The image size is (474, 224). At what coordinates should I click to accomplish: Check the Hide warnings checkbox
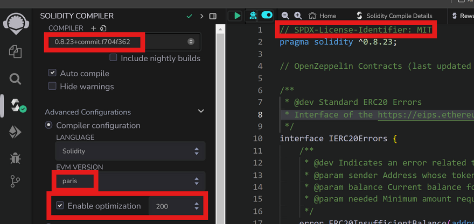[52, 86]
